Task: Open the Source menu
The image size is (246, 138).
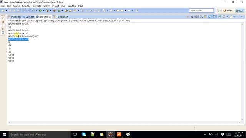Action: (x=16, y=6)
